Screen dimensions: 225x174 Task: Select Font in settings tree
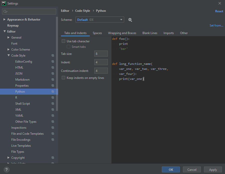(14, 44)
